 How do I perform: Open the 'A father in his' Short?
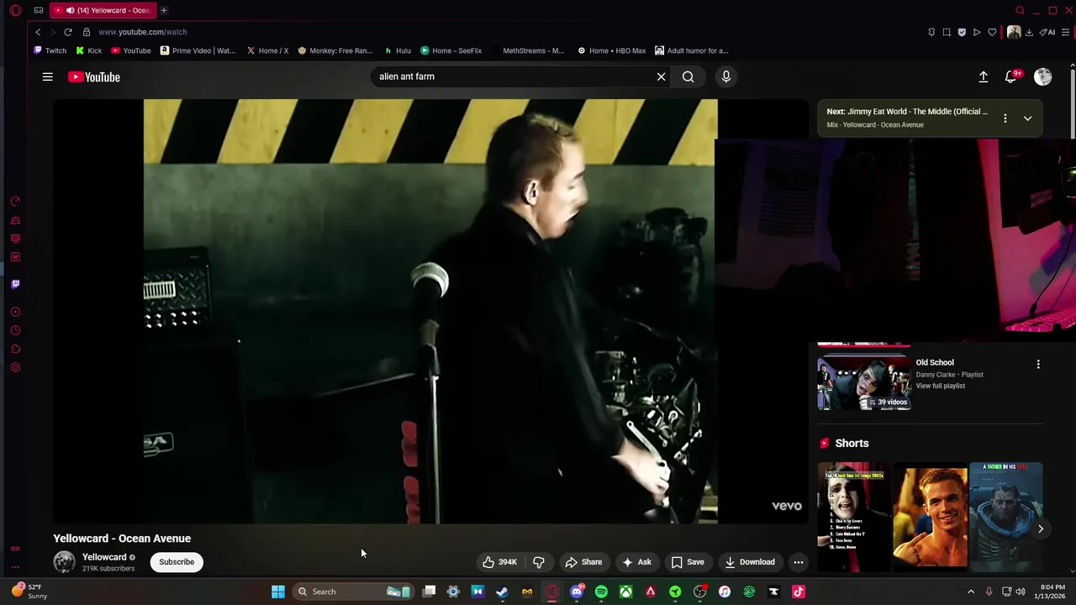tap(1005, 517)
